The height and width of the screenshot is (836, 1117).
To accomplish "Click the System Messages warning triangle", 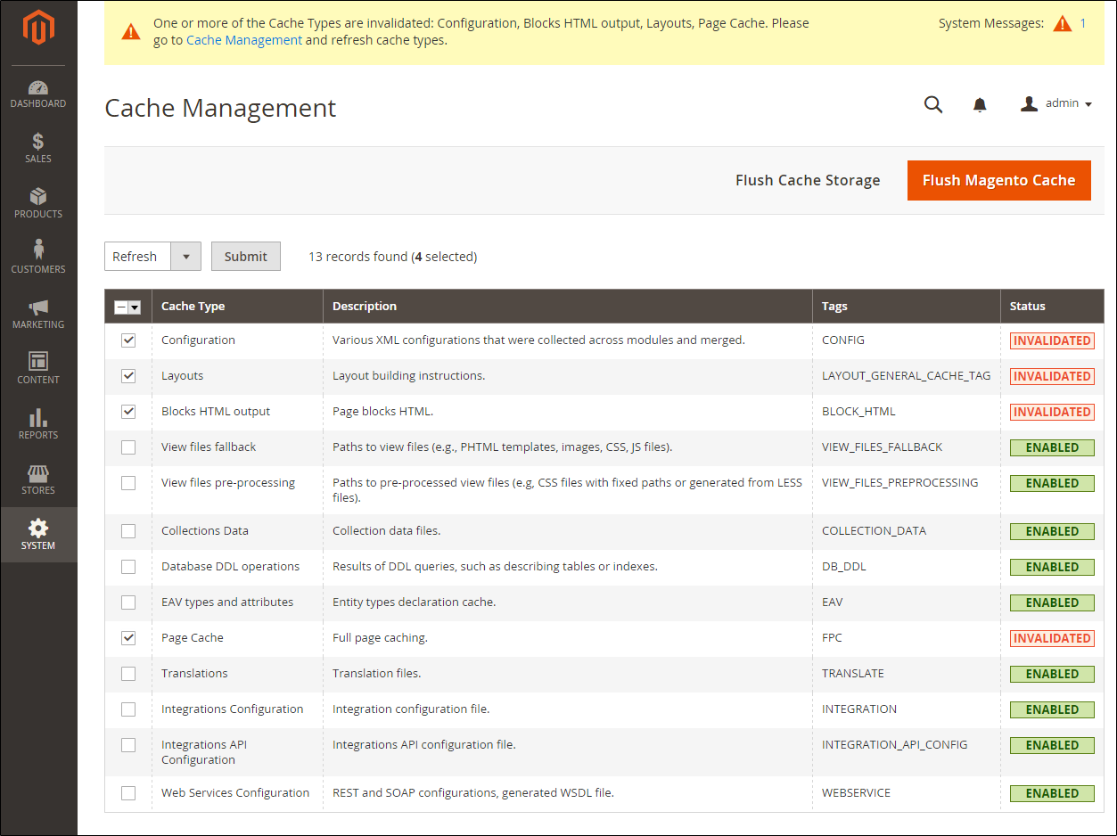I will [1063, 24].
